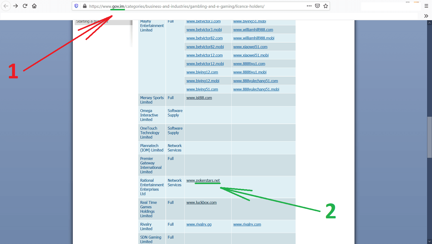Open www.betvictor82.mobi link
The width and height of the screenshot is (432, 244).
(205, 47)
